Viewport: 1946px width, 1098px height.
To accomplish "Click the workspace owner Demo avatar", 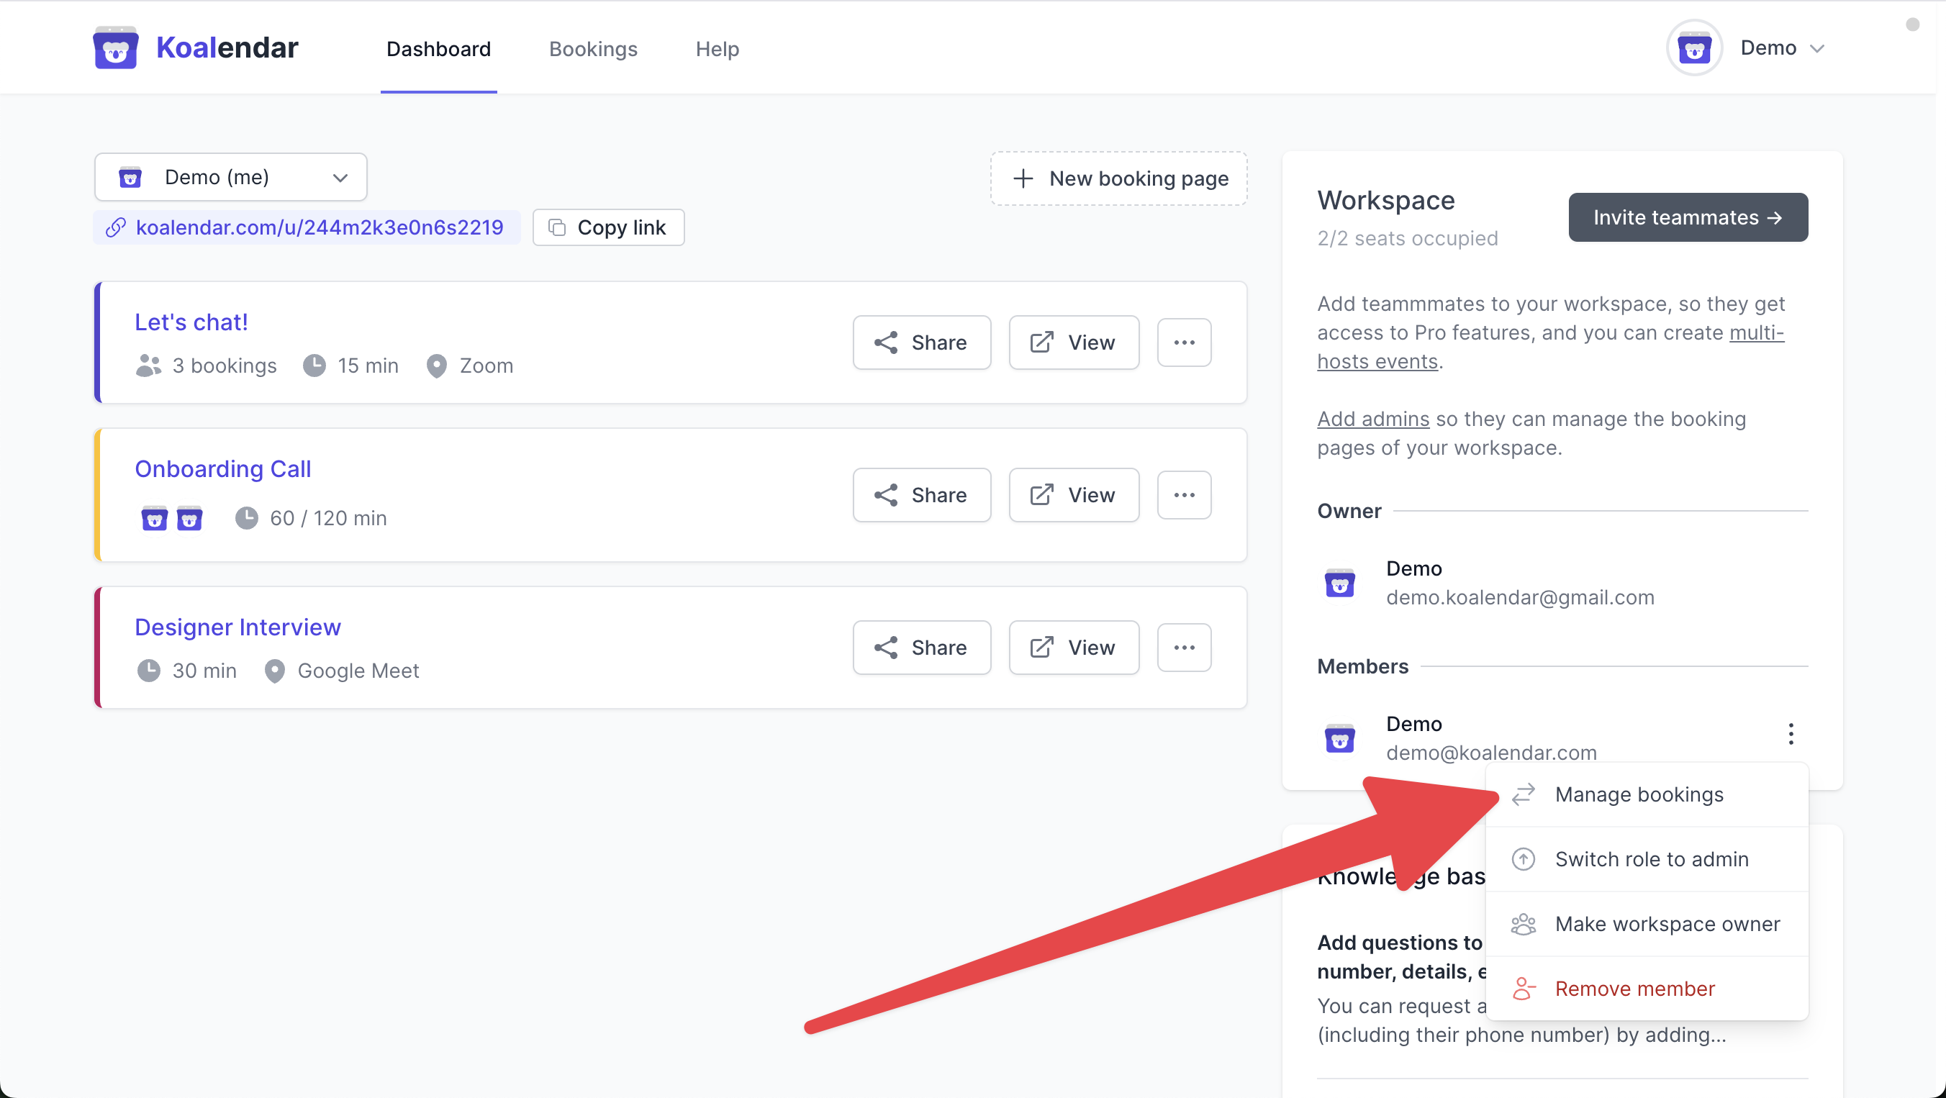I will click(1339, 583).
